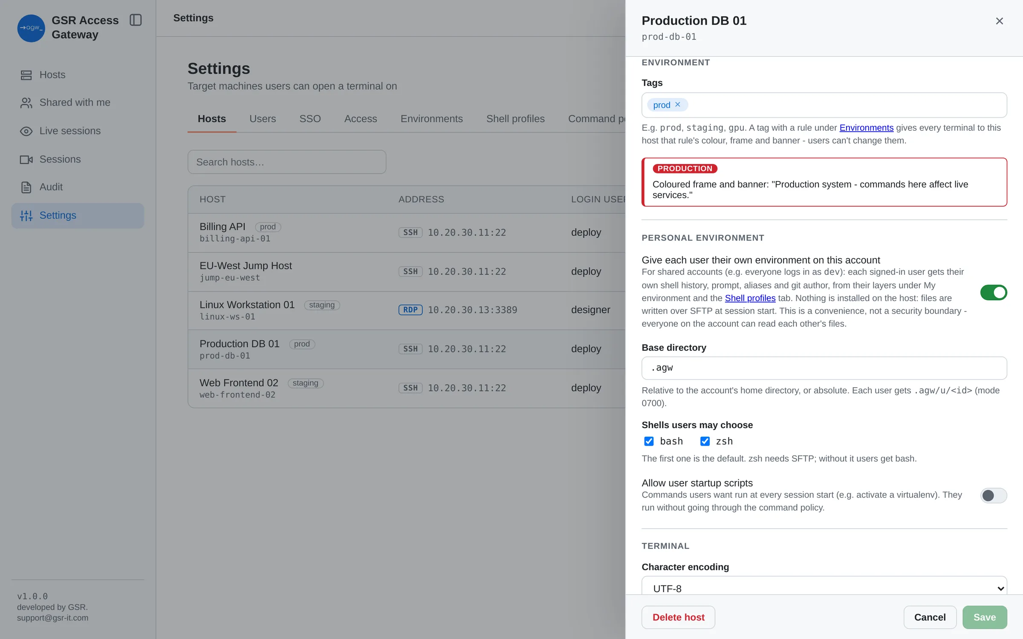Follow the Environments link in tag help
The width and height of the screenshot is (1023, 639).
point(866,128)
